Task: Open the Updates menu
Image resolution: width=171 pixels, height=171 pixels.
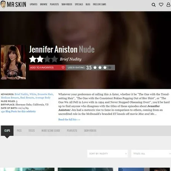Action: [33, 4]
